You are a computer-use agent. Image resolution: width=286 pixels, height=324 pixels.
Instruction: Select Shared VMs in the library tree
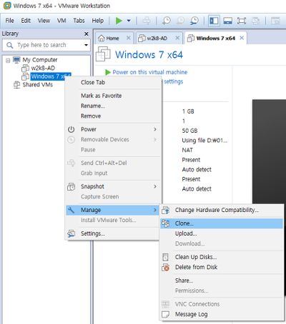click(x=38, y=84)
